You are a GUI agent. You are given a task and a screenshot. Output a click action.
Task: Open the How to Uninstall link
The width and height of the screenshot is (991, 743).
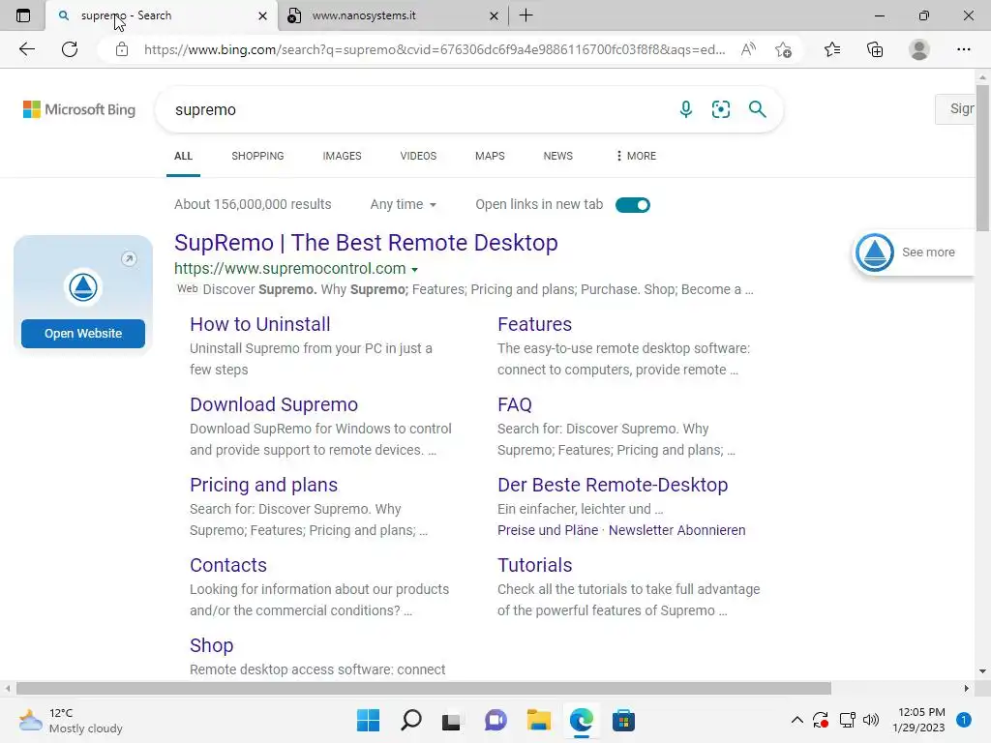[259, 324]
